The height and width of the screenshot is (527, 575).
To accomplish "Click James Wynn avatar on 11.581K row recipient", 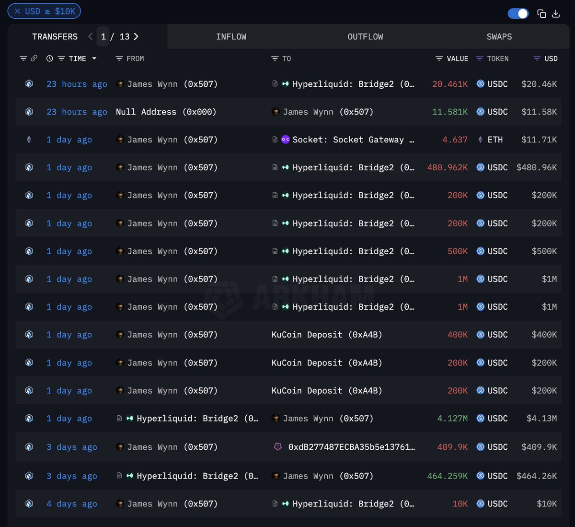I will click(x=276, y=112).
